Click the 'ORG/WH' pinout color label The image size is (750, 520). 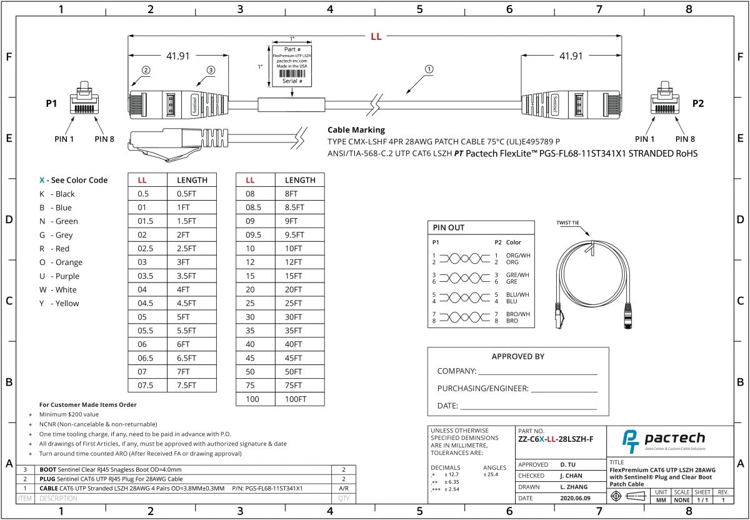pos(518,256)
